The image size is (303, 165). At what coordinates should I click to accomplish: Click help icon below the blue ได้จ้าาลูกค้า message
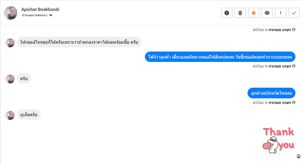(294, 66)
